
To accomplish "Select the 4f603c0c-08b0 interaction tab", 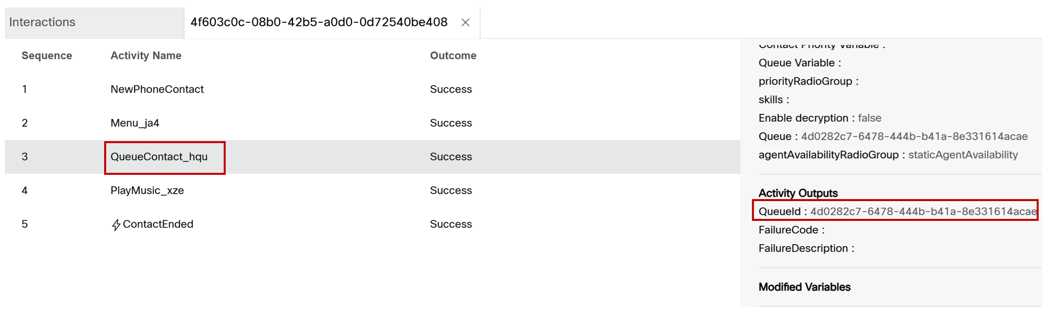I will coord(319,22).
